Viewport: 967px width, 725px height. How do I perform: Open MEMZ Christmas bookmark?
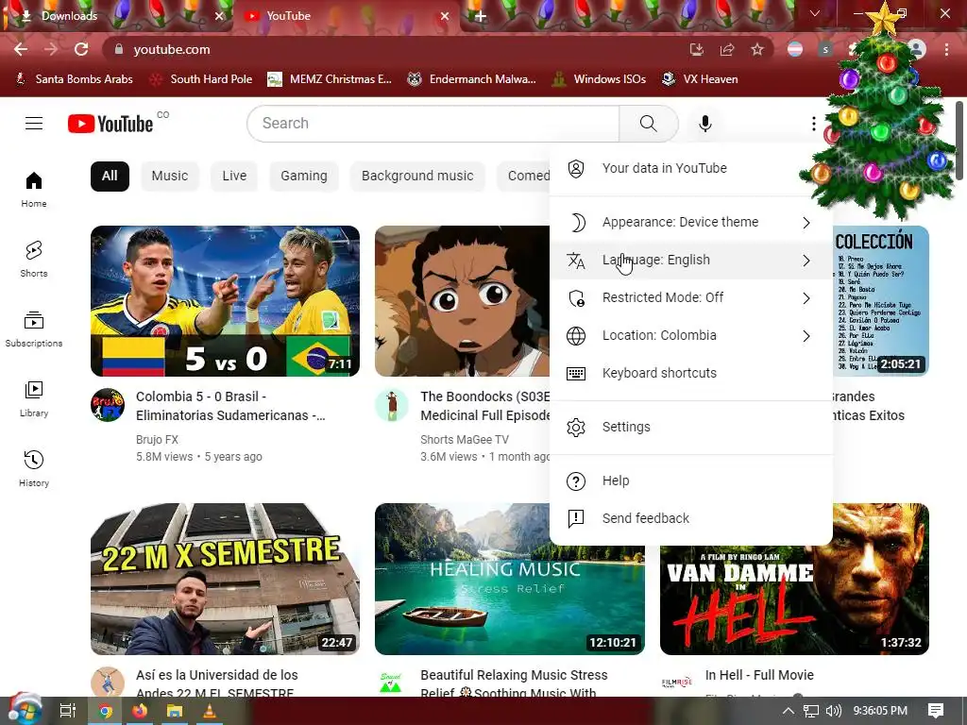330,79
